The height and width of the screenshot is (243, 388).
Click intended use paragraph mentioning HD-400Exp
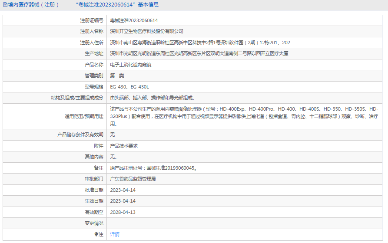click(244, 116)
